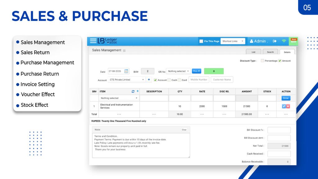Image resolution: width=318 pixels, height=179 pixels.
Task: Click the RUPEES amount in words line
Action: [119, 121]
